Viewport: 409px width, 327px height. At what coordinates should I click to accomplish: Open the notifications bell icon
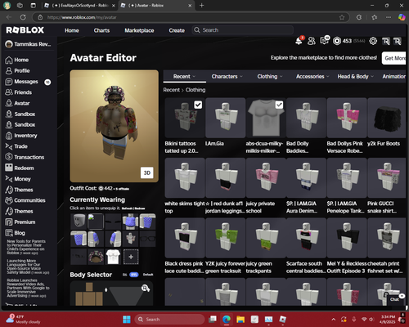tap(299, 41)
